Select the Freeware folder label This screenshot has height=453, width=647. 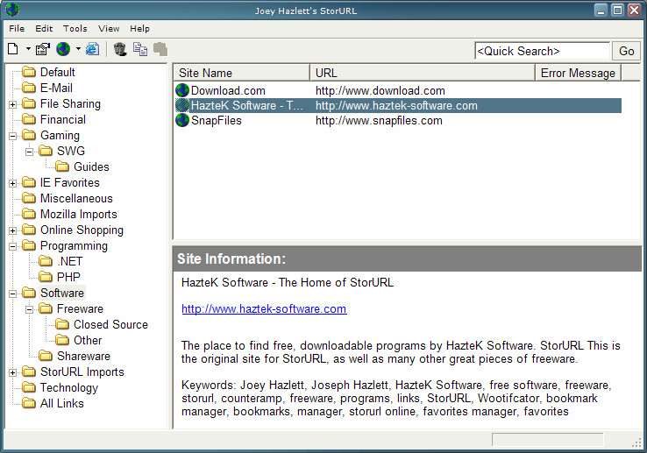tap(80, 308)
